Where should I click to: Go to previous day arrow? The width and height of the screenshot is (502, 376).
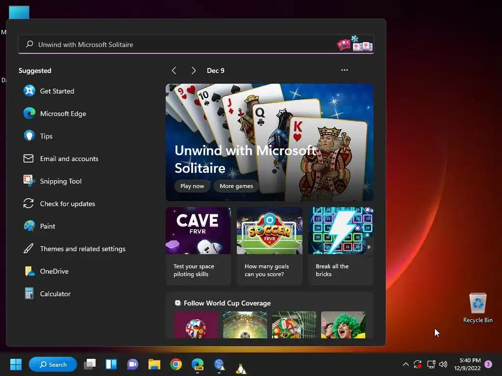click(x=174, y=70)
